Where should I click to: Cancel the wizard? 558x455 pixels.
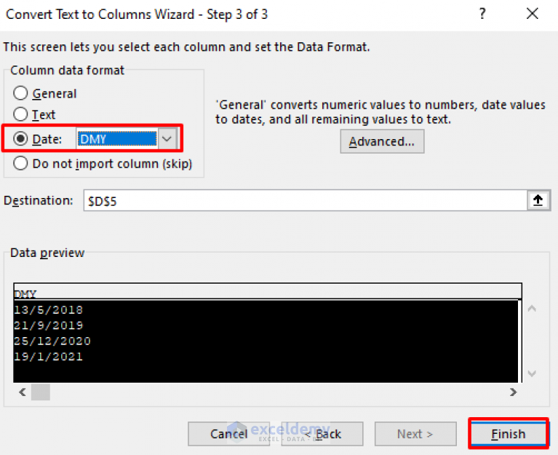pyautogui.click(x=229, y=434)
